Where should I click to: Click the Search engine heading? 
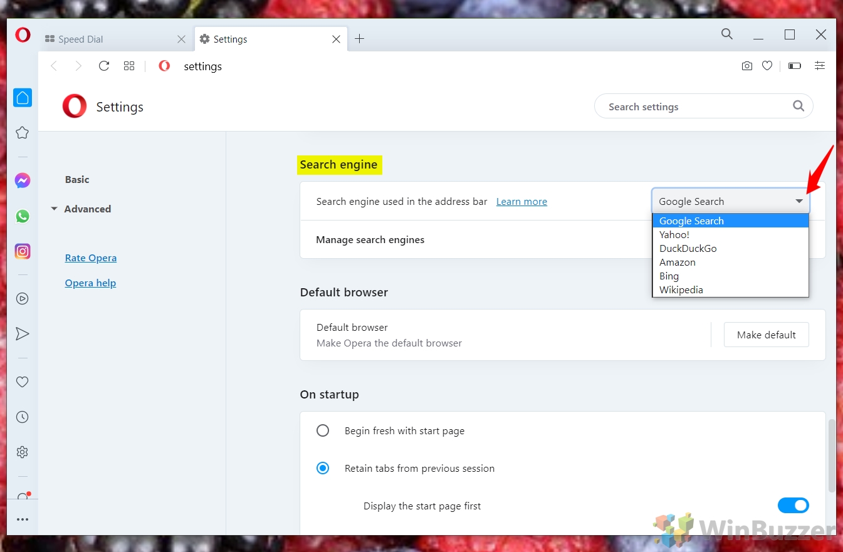pyautogui.click(x=338, y=165)
